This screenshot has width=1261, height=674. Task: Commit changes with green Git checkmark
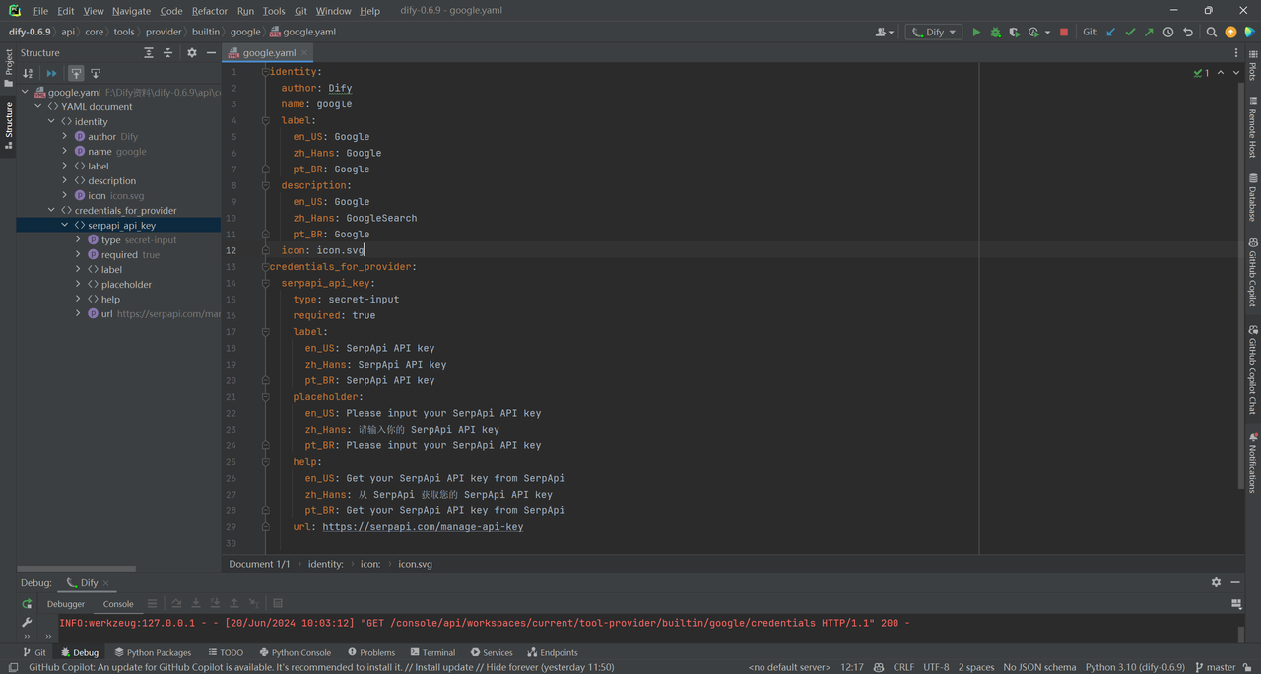point(1130,33)
